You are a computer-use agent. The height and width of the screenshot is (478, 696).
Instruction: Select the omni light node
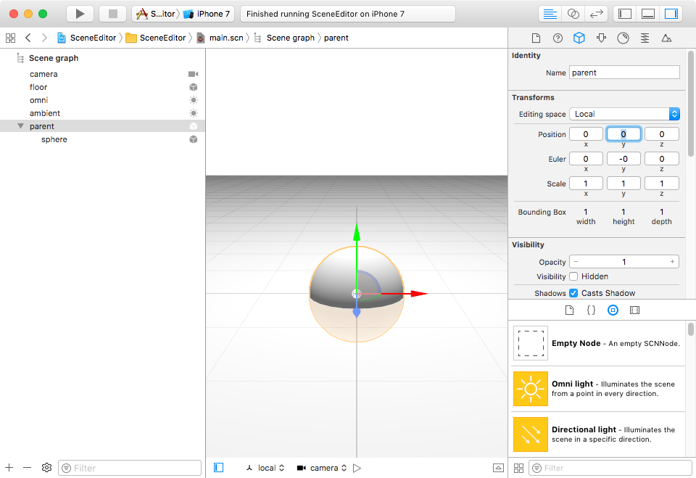102,100
